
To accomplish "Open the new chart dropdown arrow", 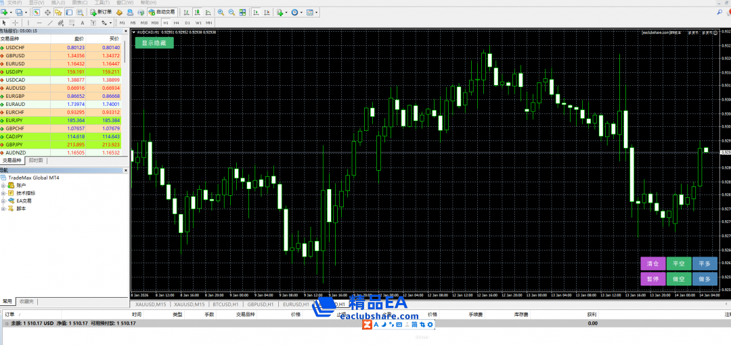I will point(11,13).
